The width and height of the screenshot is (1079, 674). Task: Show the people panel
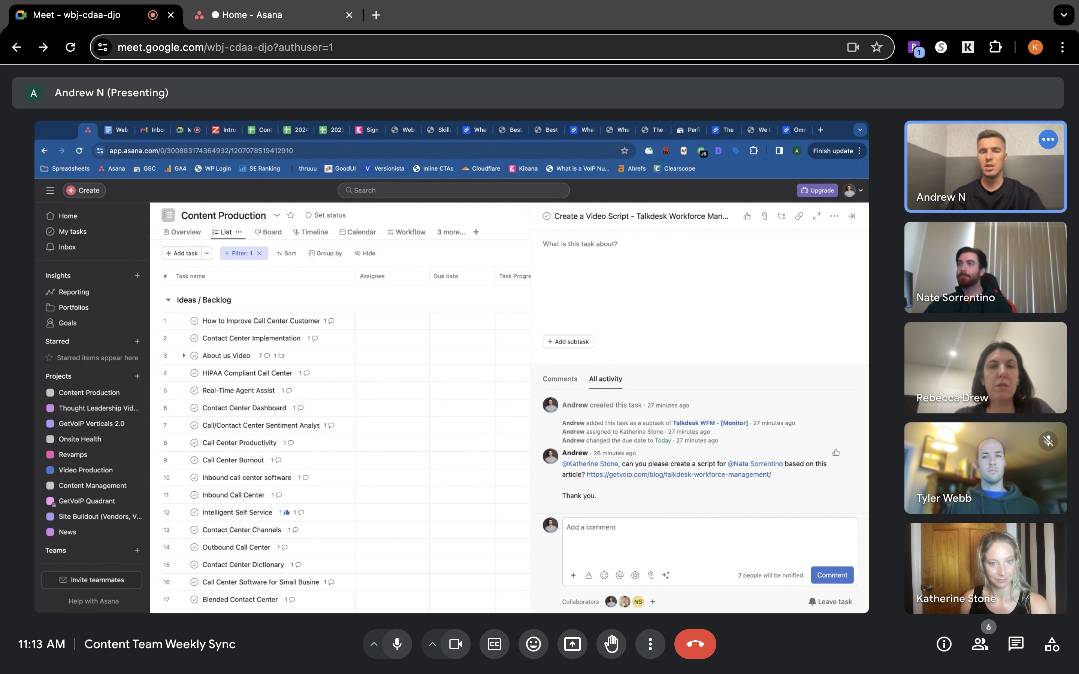(x=980, y=644)
